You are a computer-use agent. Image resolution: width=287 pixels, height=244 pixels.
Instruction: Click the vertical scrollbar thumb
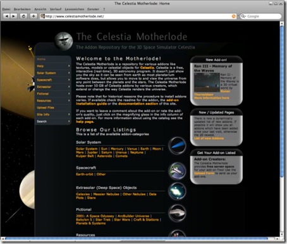[282, 102]
